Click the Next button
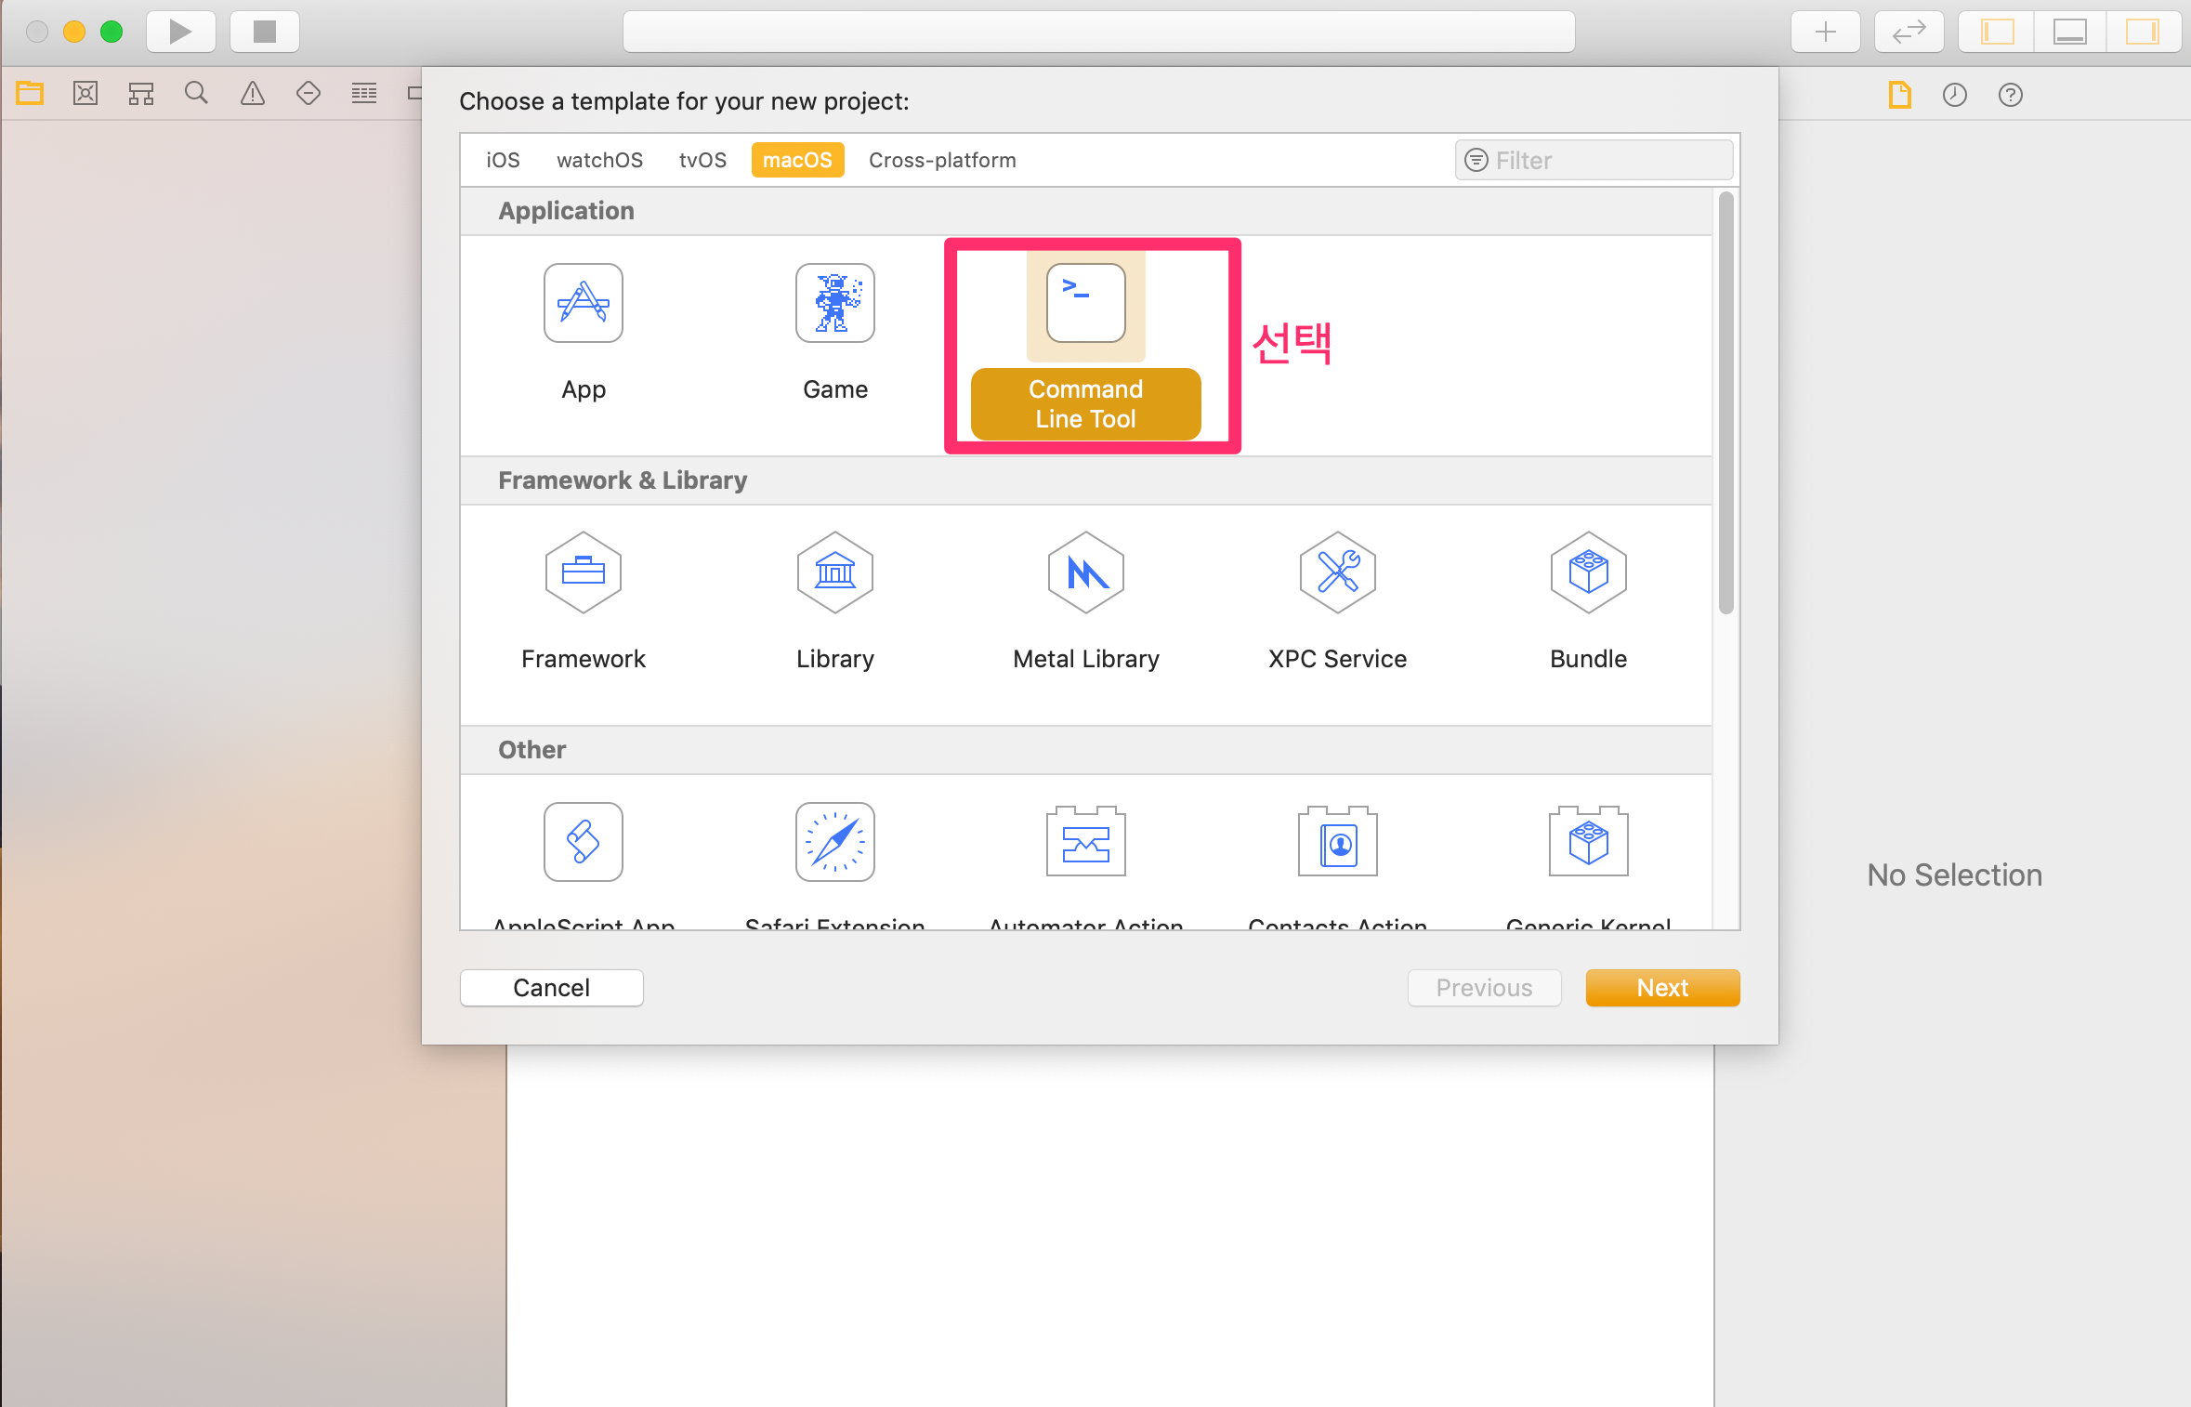The image size is (2191, 1407). 1661,988
